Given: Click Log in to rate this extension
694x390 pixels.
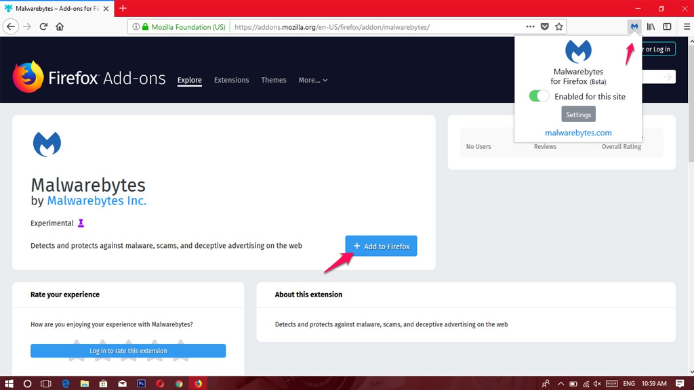Looking at the screenshot, I should click(128, 351).
